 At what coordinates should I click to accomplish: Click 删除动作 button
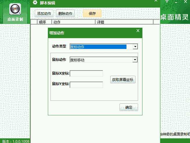[x=65, y=13]
